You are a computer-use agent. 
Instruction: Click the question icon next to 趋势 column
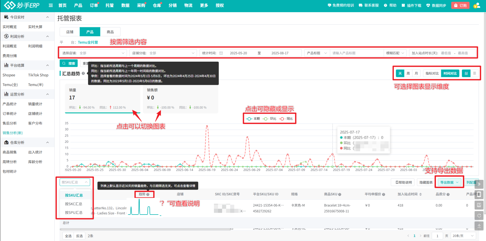[x=148, y=194]
